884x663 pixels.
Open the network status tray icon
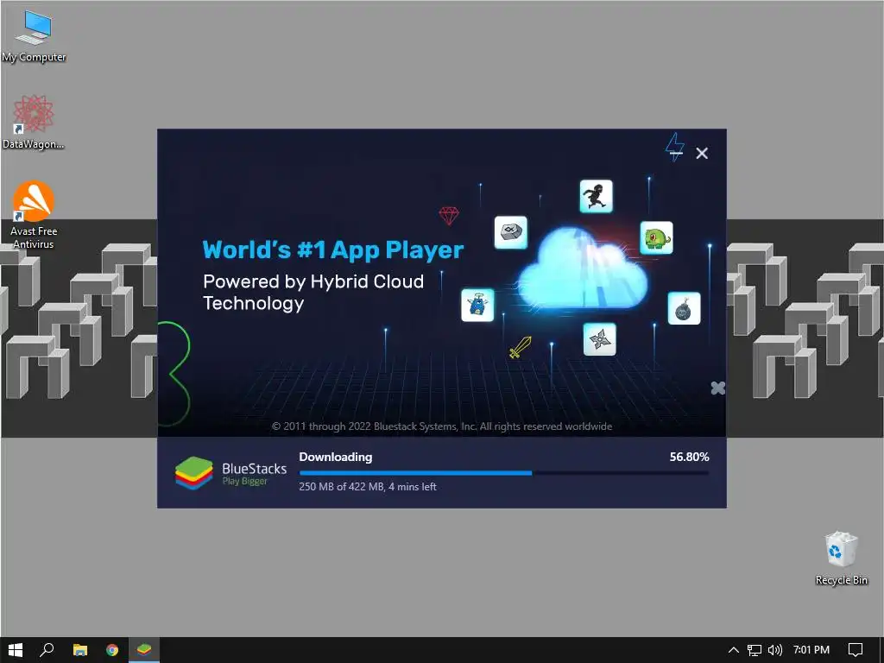[755, 650]
